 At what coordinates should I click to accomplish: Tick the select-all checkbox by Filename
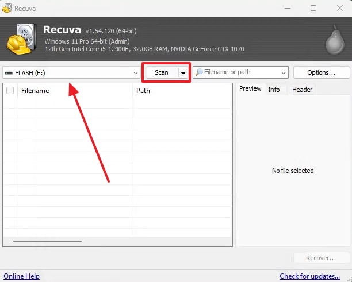pyautogui.click(x=10, y=91)
